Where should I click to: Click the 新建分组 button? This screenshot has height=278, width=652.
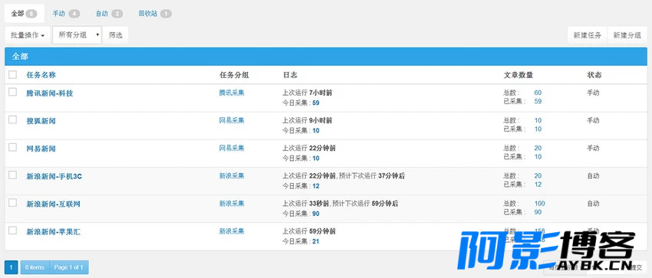pyautogui.click(x=627, y=35)
